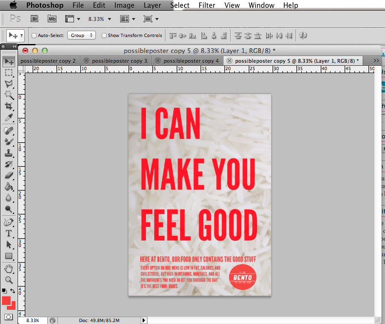Viewport: 385px width, 324px height.
Task: Pick the Blur tool
Action: [x=9, y=198]
